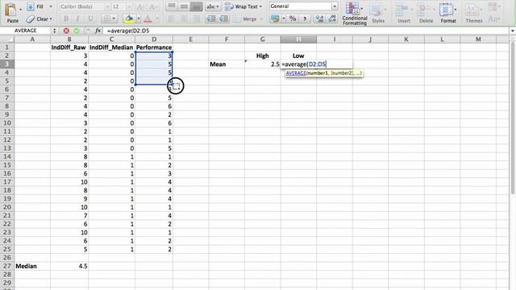Apply the red font color
The width and height of the screenshot is (516, 290).
pyautogui.click(x=148, y=19)
